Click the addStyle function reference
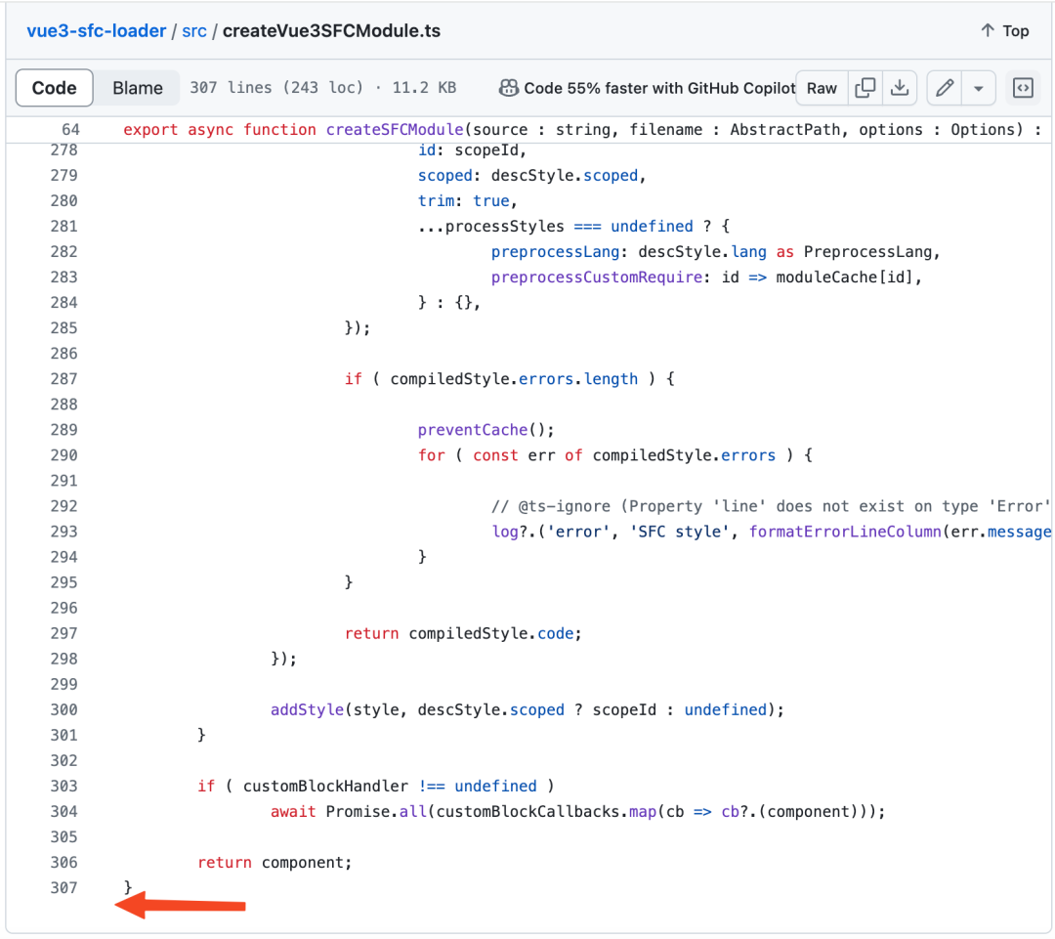The height and width of the screenshot is (939, 1055). (307, 709)
